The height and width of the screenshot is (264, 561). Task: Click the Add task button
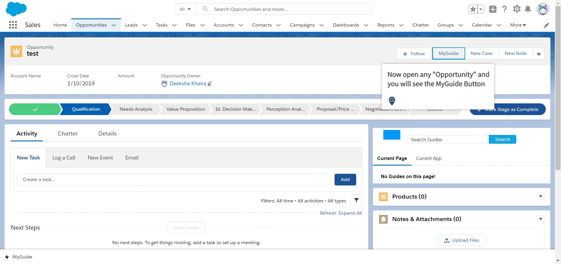[345, 180]
